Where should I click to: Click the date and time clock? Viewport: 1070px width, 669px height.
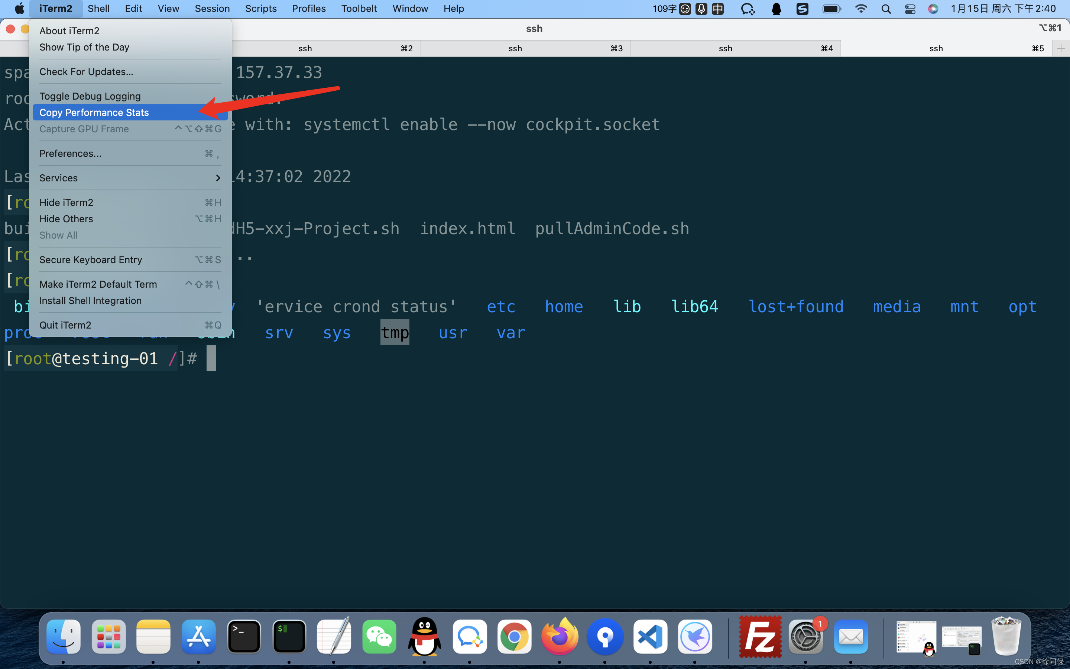click(1003, 9)
